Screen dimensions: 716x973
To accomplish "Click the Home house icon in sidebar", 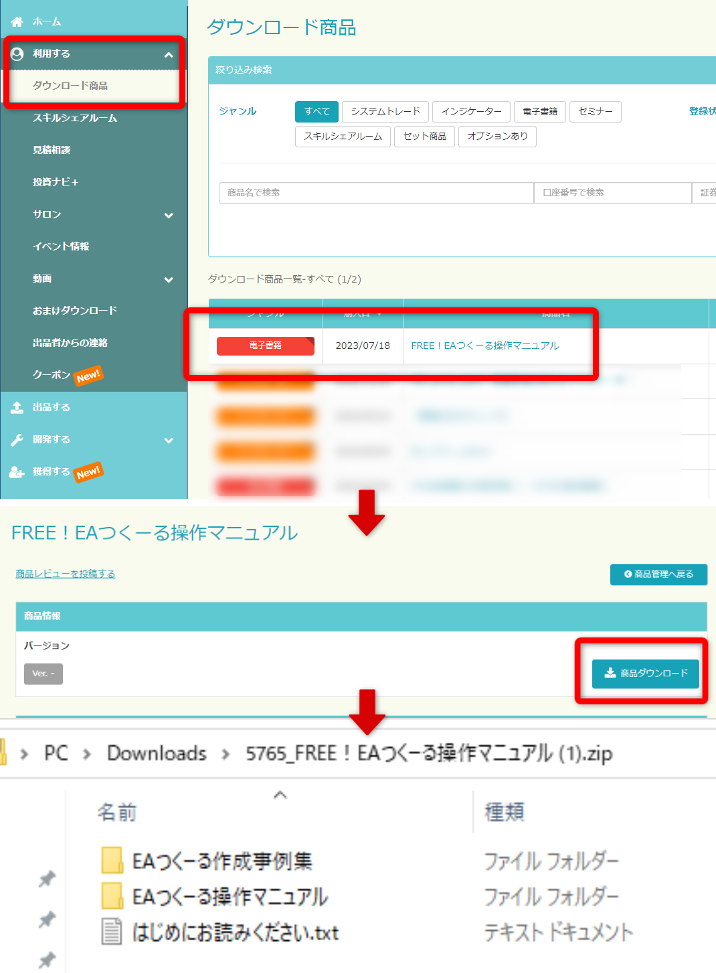I will (x=17, y=22).
